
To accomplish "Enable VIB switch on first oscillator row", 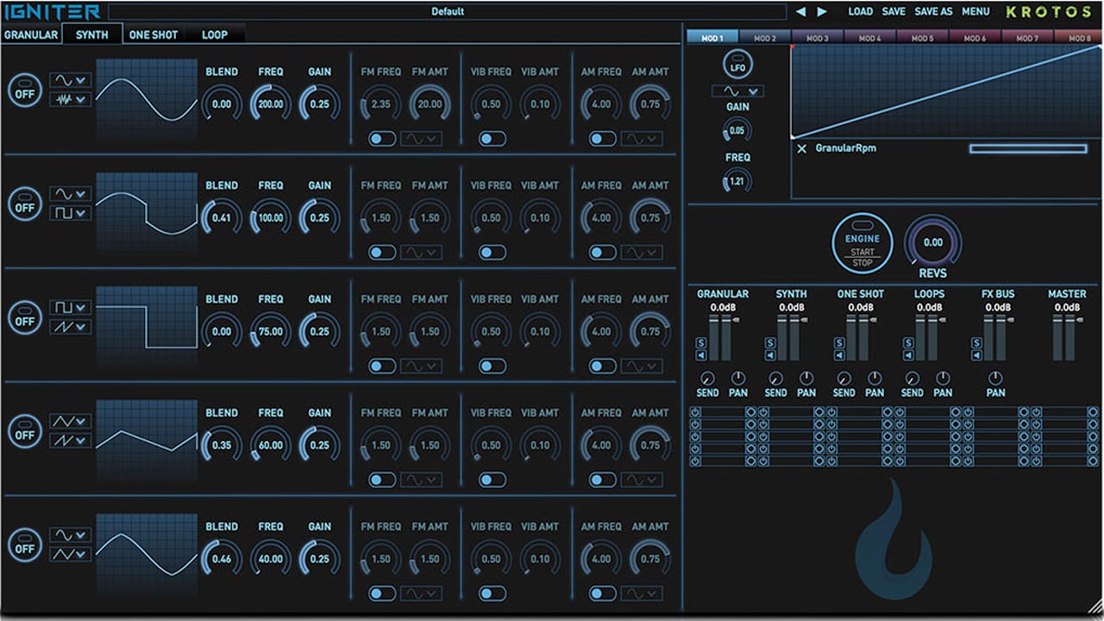I will pyautogui.click(x=492, y=138).
